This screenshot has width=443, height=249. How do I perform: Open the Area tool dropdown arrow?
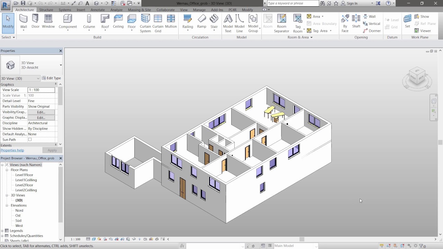pyautogui.click(x=323, y=16)
